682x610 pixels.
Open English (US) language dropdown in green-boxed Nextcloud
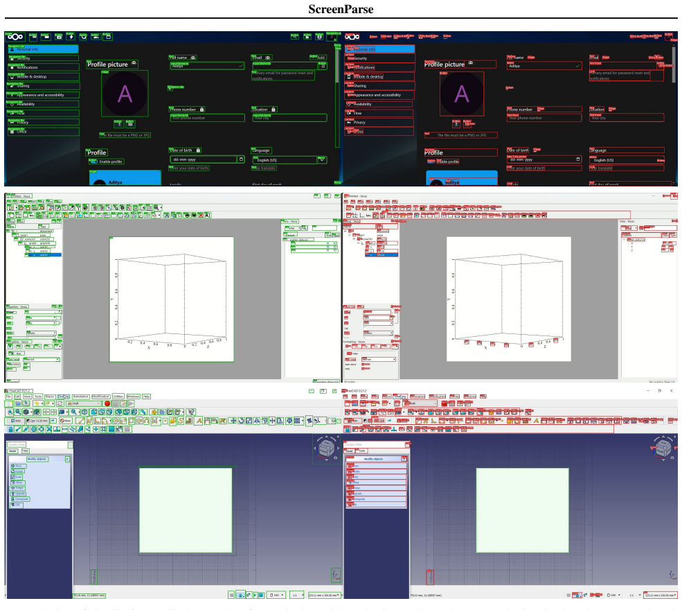tap(289, 160)
